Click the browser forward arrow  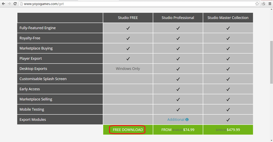(9, 4)
